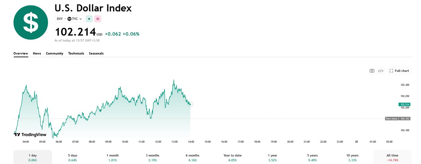Click the Prev close label
Image resolution: width=421 pixels, height=164 pixels.
(x=391, y=118)
